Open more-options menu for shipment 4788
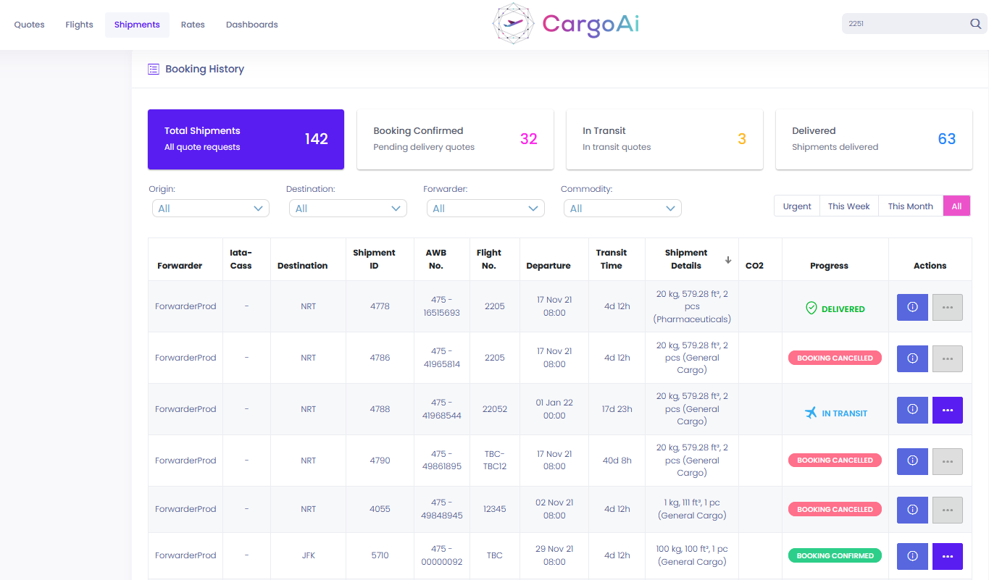989x580 pixels. tap(947, 410)
